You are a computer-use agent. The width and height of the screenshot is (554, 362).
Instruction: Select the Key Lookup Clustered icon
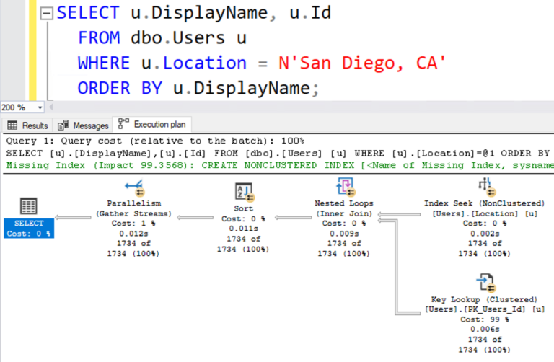[483, 283]
